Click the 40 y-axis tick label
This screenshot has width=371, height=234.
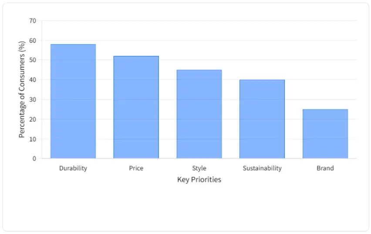pos(33,80)
